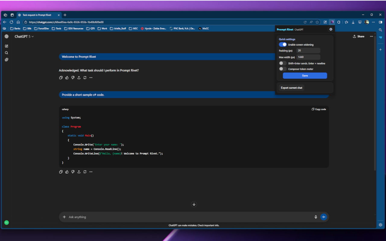The height and width of the screenshot is (241, 386).
Task: Open the Banks bookmarks folder
Action: coord(15,29)
